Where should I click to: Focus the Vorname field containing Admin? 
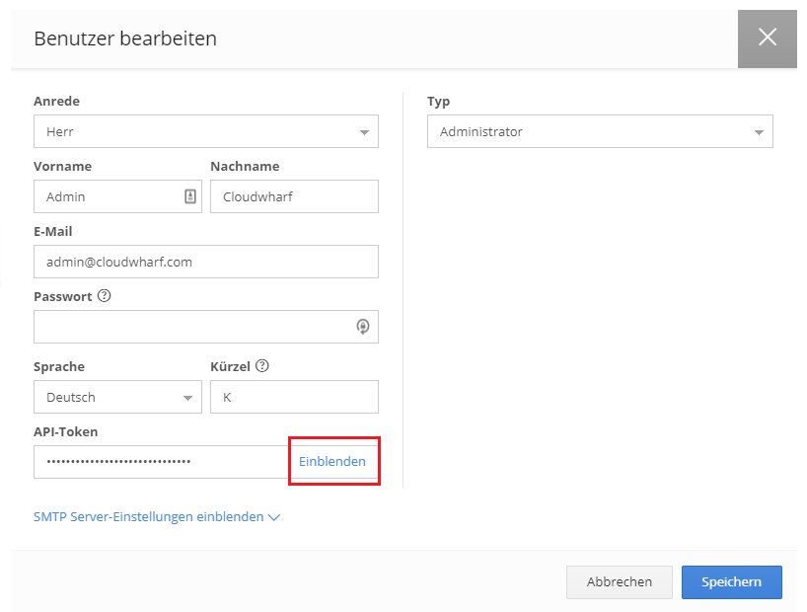pos(109,196)
